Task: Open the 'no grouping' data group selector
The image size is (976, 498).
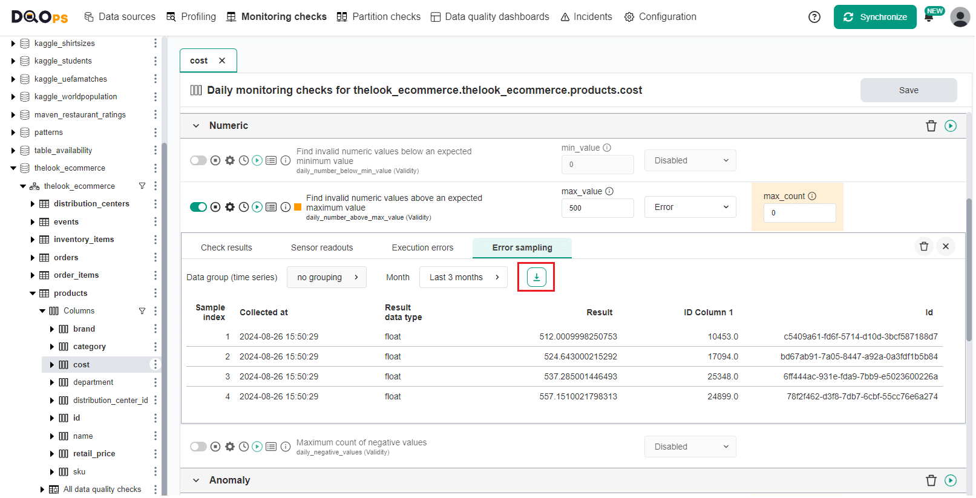Action: point(327,277)
